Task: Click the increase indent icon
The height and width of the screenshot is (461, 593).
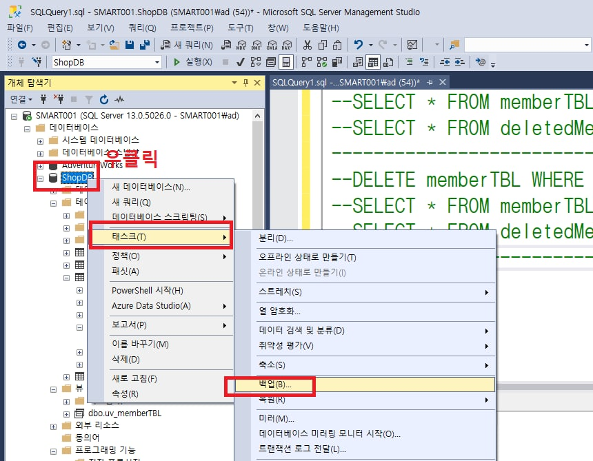Action: tap(459, 62)
